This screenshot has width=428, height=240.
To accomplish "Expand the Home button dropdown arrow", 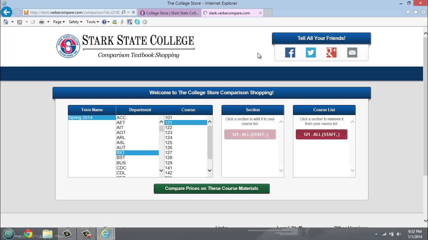I will tap(12, 22).
